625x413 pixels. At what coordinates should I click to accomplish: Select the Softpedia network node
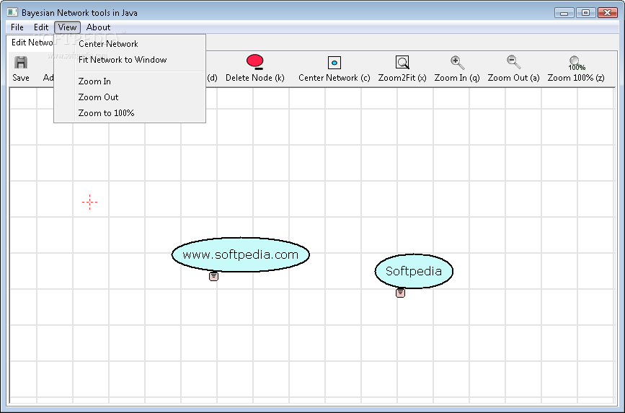coord(414,271)
